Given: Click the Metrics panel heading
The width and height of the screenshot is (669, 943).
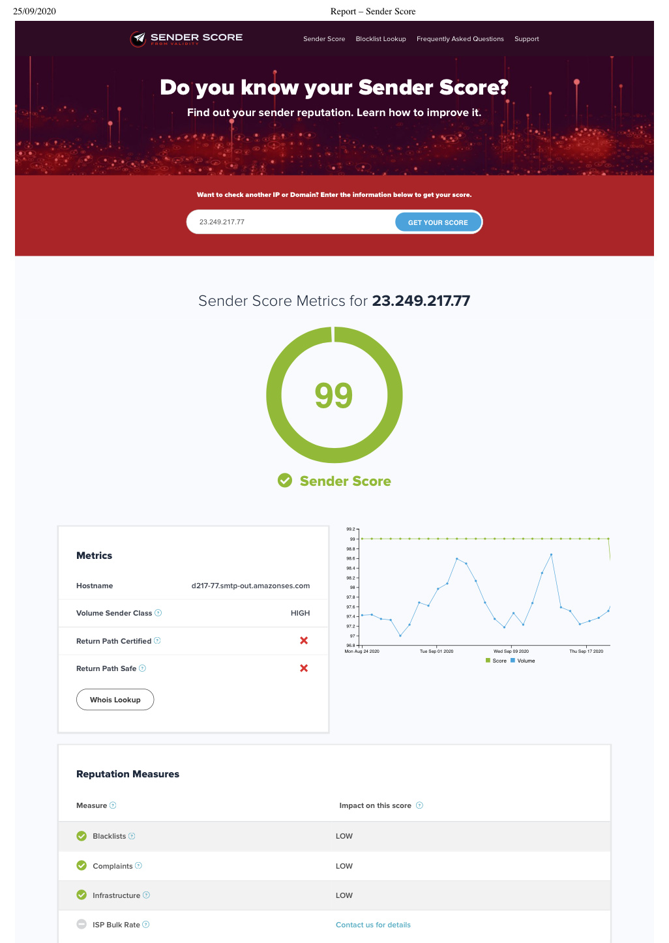Looking at the screenshot, I should pyautogui.click(x=95, y=556).
